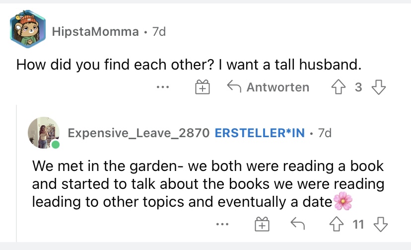Give an award to Expensive_Leave_2870's reply
411x250 pixels.
[x=262, y=224]
